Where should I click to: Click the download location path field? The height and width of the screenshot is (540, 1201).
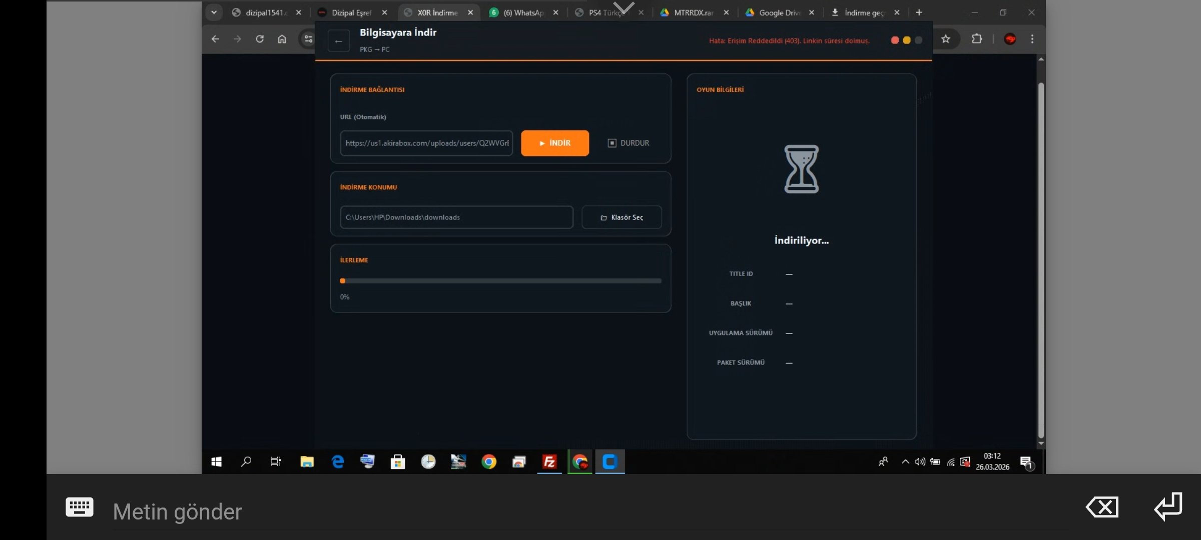pos(456,217)
